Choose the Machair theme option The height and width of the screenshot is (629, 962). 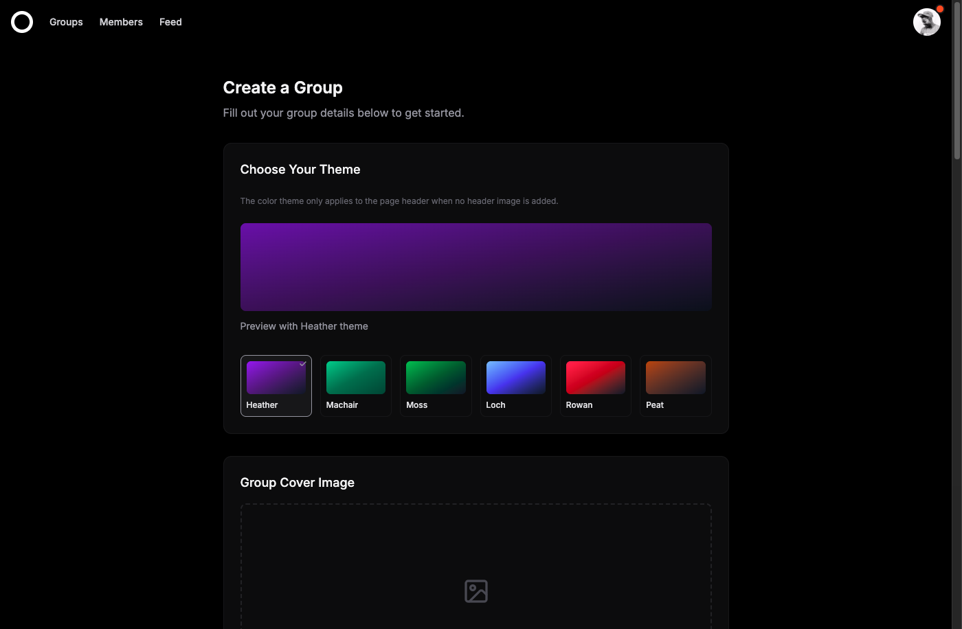[355, 386]
